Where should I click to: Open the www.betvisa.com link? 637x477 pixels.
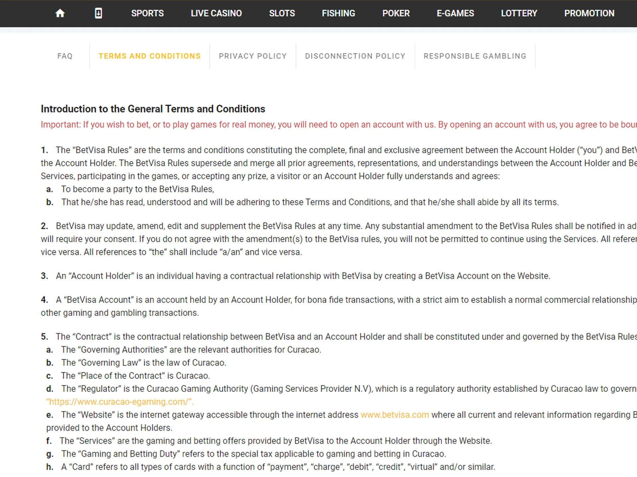(x=395, y=415)
